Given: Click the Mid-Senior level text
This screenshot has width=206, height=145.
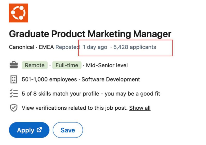Looking at the screenshot, I should coord(107,65).
